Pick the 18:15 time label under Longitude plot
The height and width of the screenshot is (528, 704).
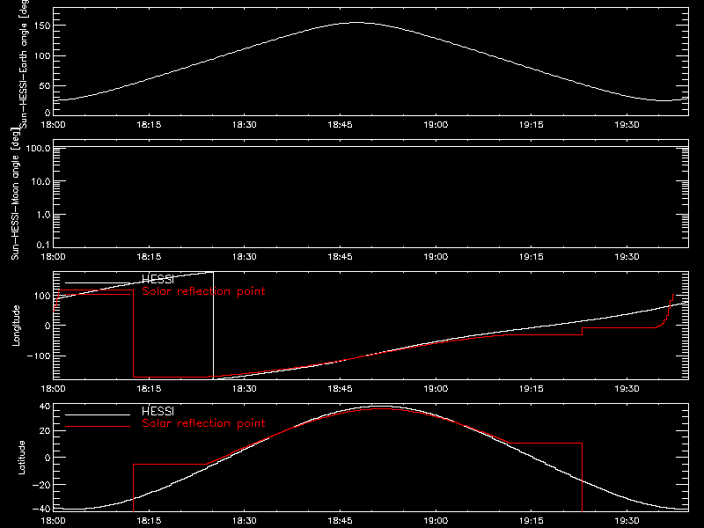pyautogui.click(x=149, y=389)
